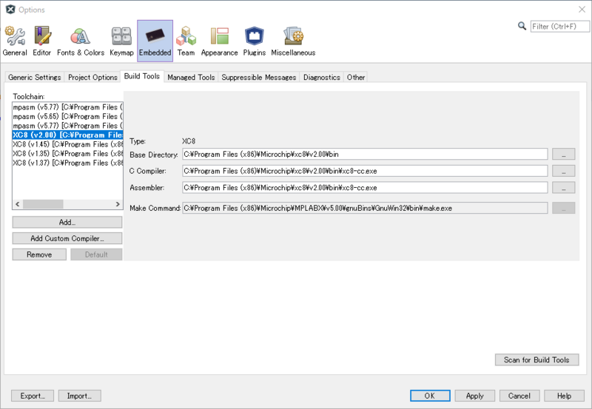Switch to the Generic Settings tab

tap(34, 77)
